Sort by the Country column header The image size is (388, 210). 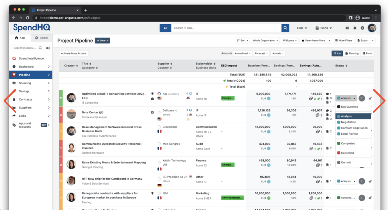click(165, 68)
